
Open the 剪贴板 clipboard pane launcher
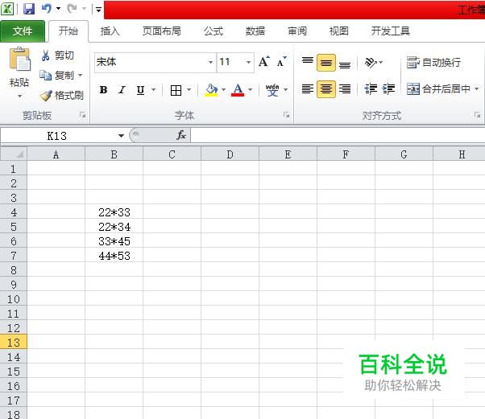pos(83,115)
